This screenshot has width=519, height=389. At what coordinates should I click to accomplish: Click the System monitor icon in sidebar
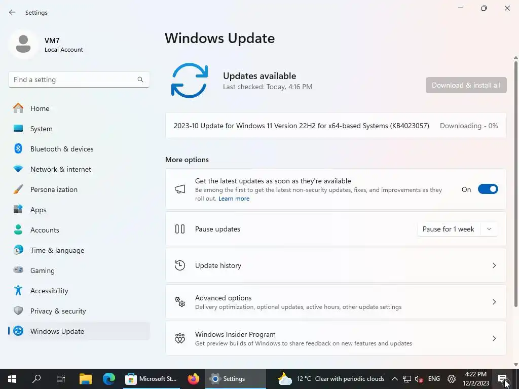tap(18, 128)
